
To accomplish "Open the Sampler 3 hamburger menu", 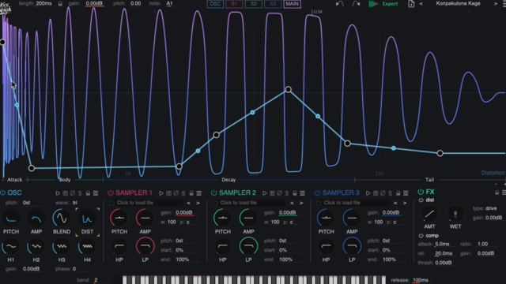I will (x=406, y=193).
